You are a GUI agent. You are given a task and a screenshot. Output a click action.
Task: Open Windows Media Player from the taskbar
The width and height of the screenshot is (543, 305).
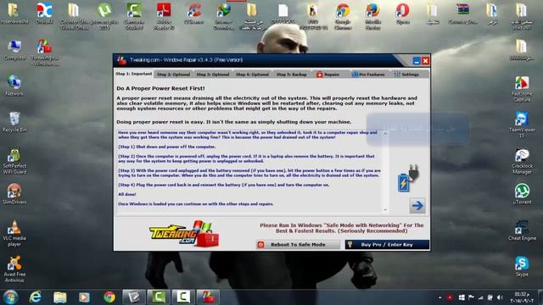coord(84,297)
